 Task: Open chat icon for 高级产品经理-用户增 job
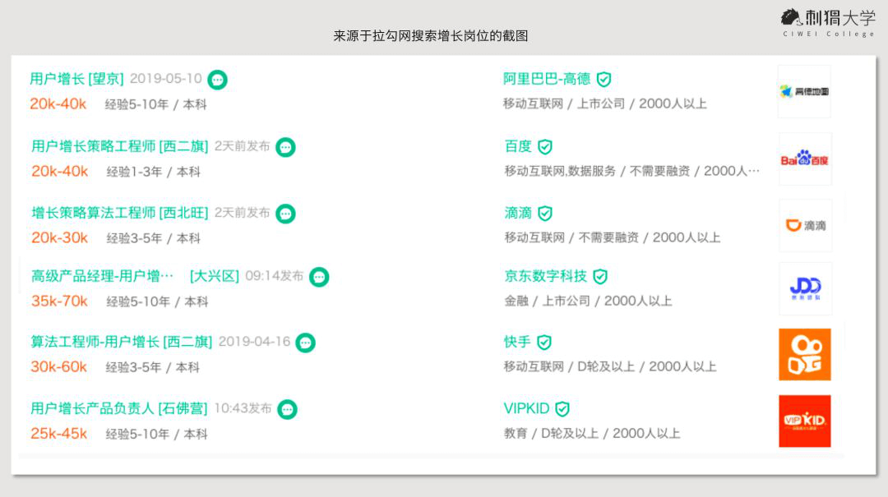coord(319,277)
